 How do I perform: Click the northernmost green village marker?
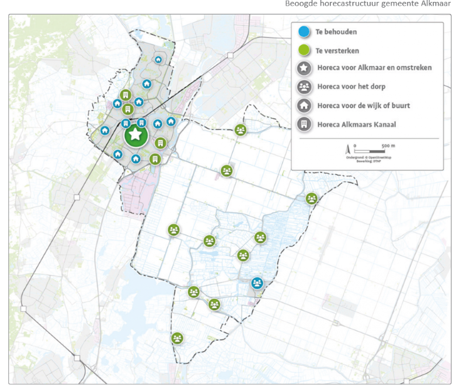pos(241,130)
